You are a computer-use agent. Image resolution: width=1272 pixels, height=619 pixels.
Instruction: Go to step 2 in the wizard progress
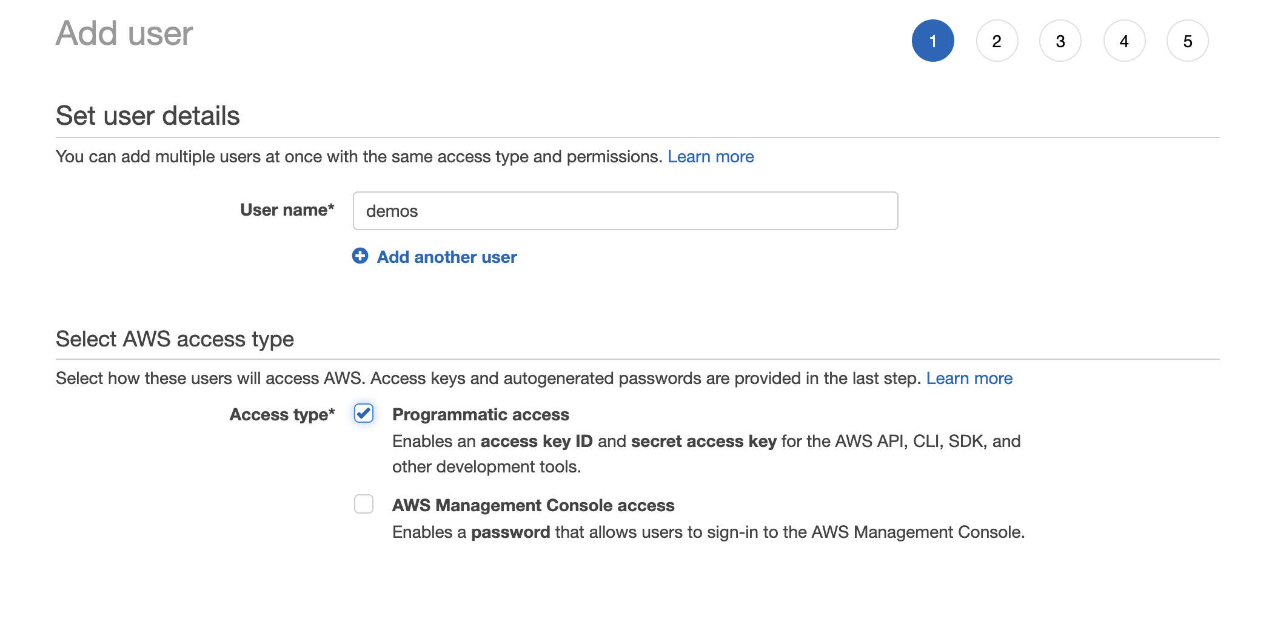pyautogui.click(x=997, y=41)
